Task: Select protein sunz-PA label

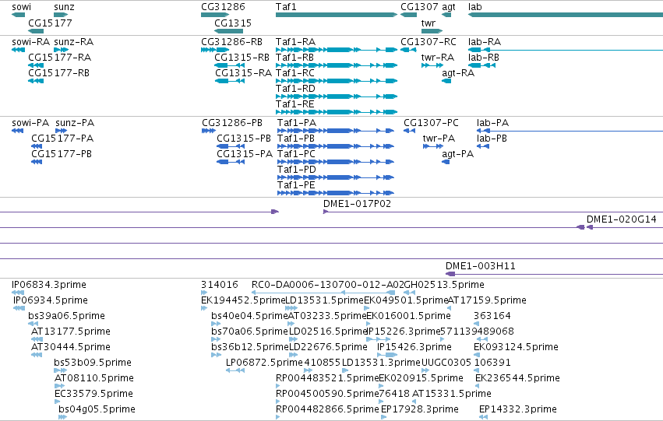Action: click(x=75, y=123)
